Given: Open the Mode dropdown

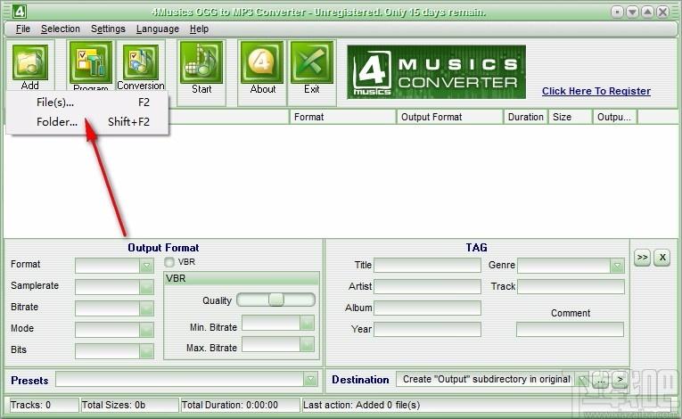Looking at the screenshot, I should (x=147, y=329).
